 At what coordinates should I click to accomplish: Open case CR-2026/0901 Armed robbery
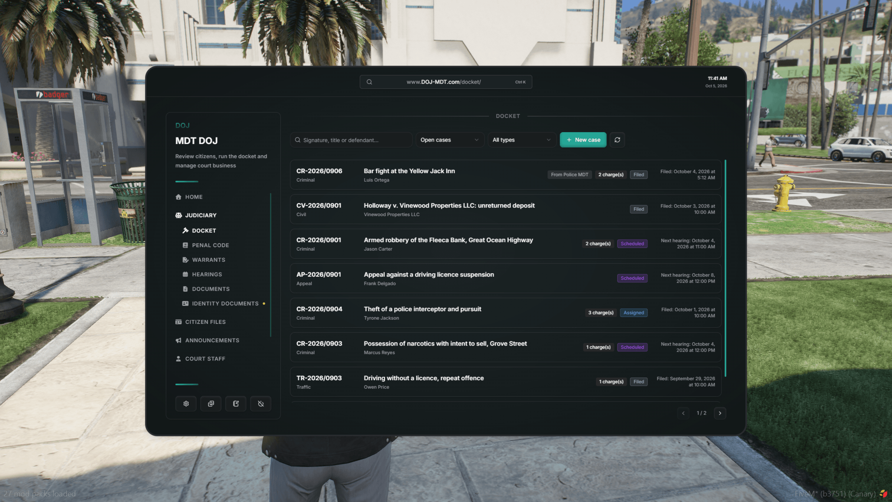point(506,244)
